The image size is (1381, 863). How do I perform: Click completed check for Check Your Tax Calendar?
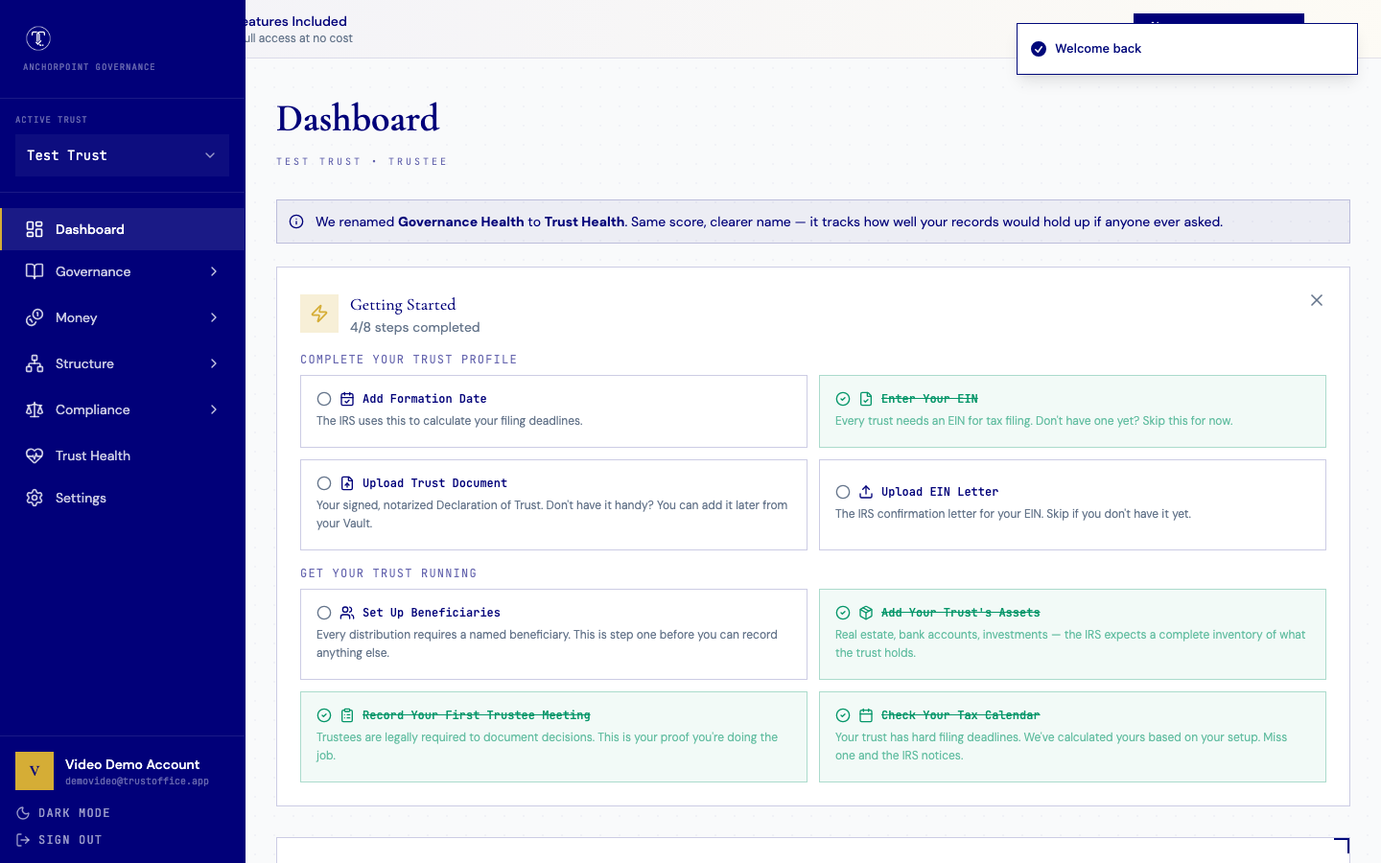pos(843,715)
